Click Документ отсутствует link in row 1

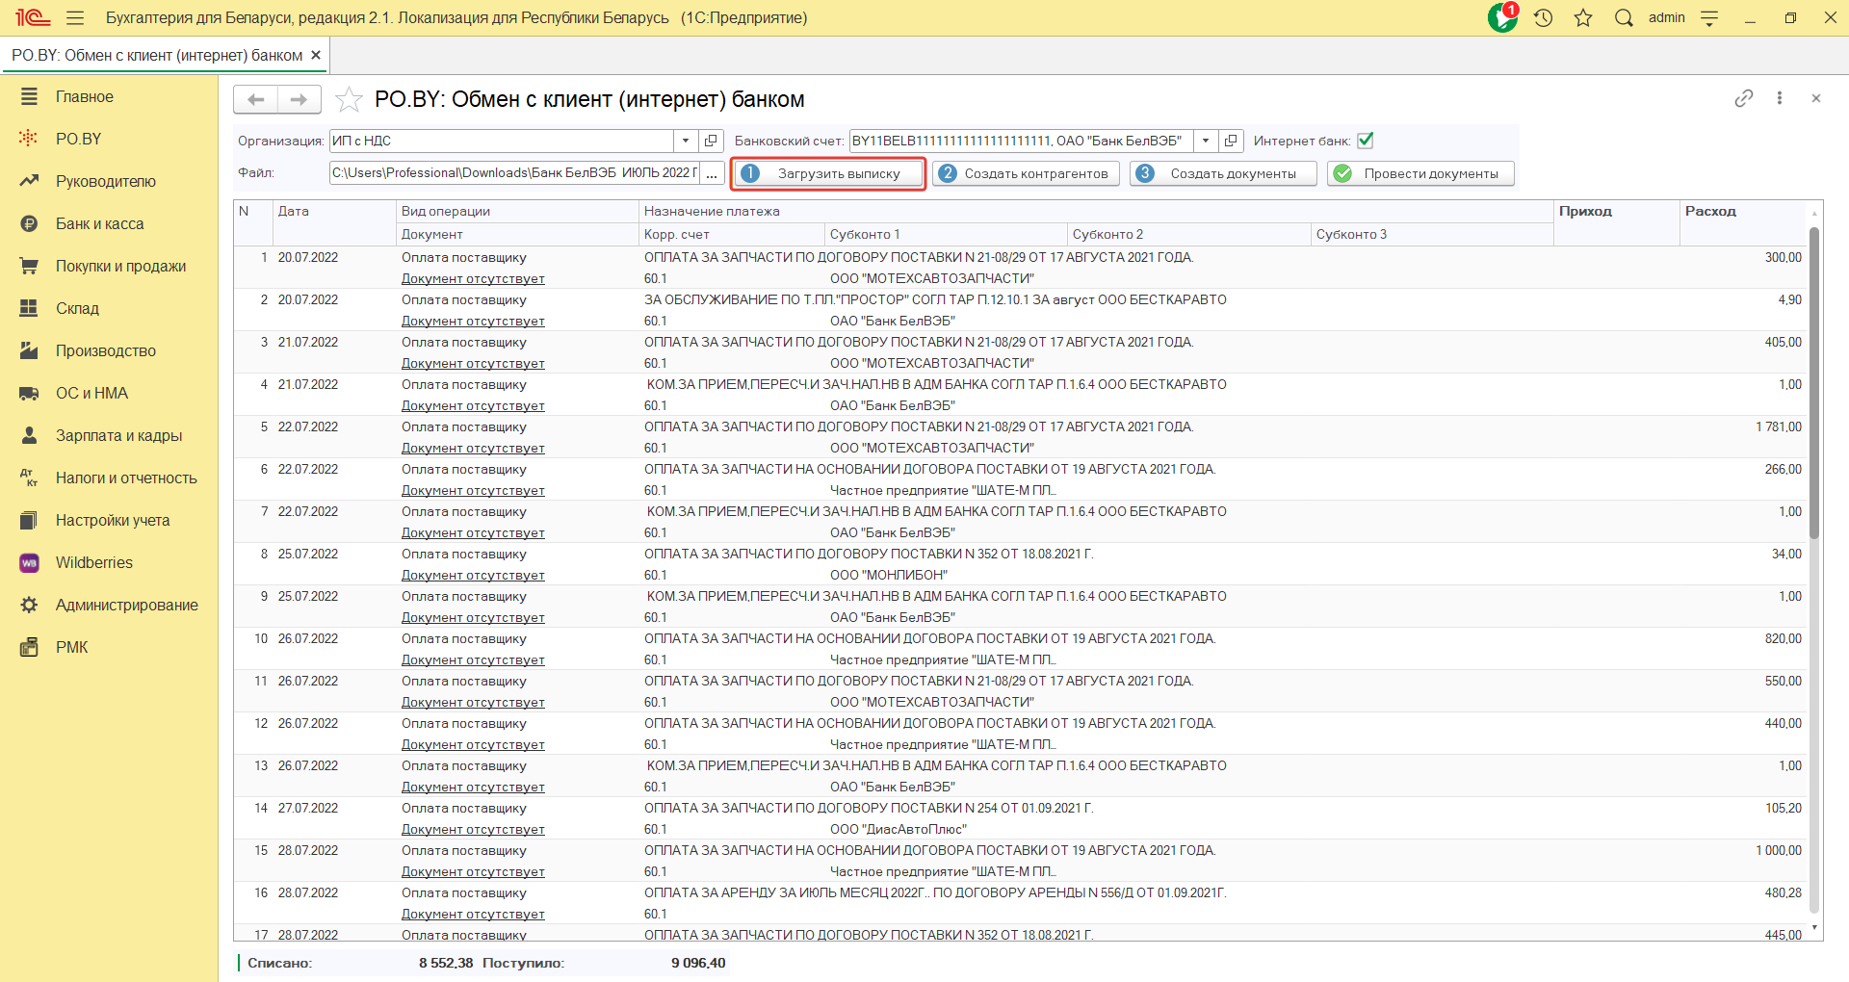point(473,279)
